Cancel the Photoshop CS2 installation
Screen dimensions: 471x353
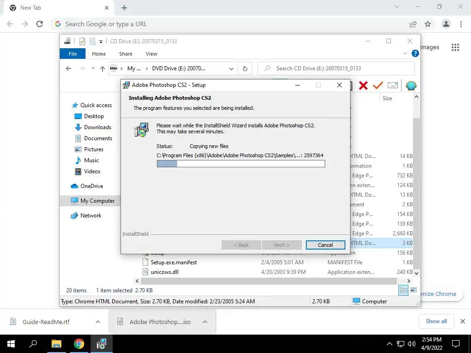click(x=325, y=245)
